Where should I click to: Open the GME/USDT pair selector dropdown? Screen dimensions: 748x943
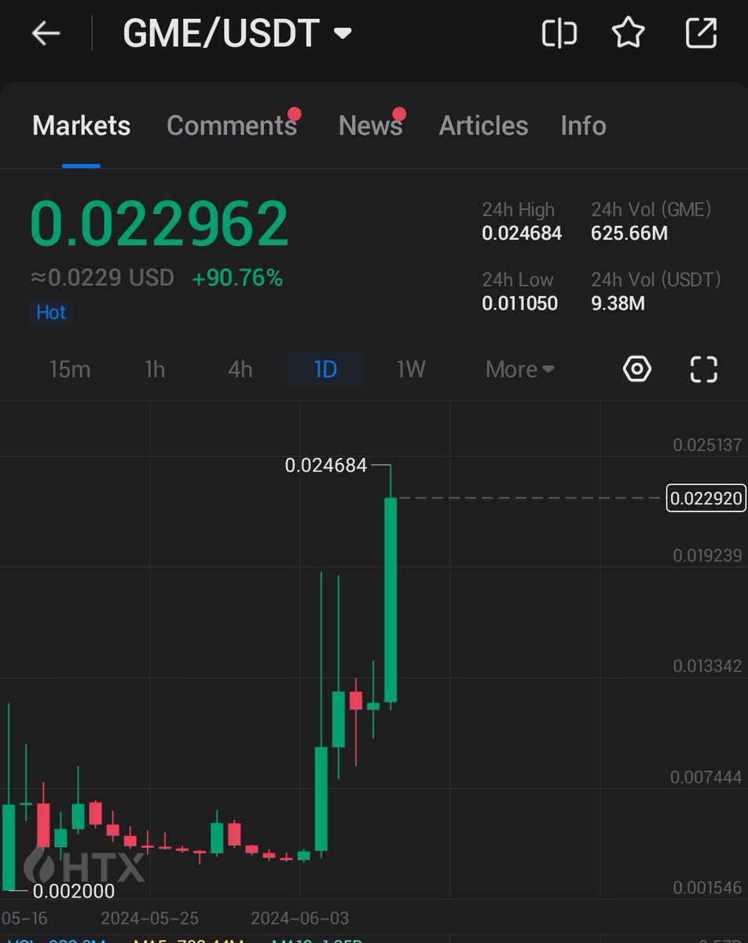click(237, 34)
